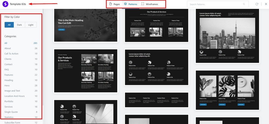Click the purple Template Kits logo icon
Viewport: 269px width, 124px height.
(x=5, y=4)
